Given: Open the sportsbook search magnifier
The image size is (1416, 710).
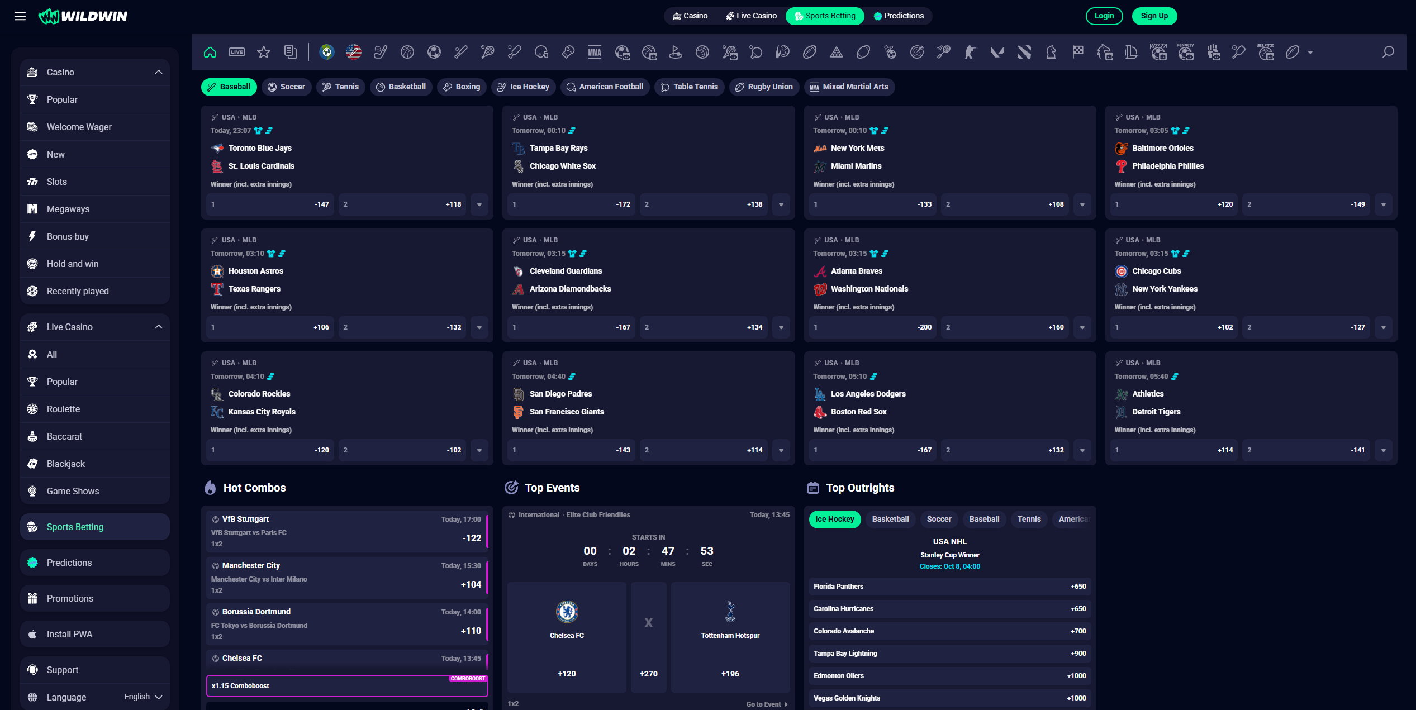Looking at the screenshot, I should point(1388,53).
